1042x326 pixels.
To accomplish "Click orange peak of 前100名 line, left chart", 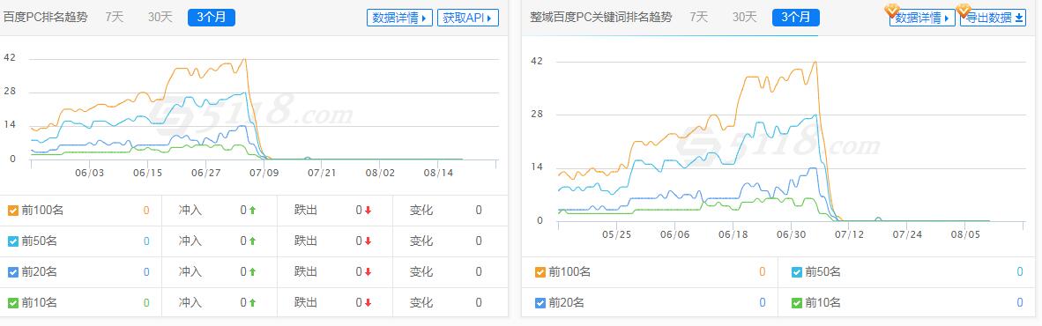I will [x=245, y=60].
